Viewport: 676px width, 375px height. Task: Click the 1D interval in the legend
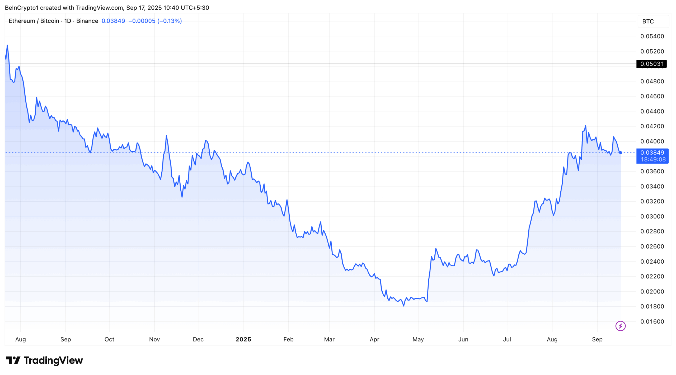68,21
